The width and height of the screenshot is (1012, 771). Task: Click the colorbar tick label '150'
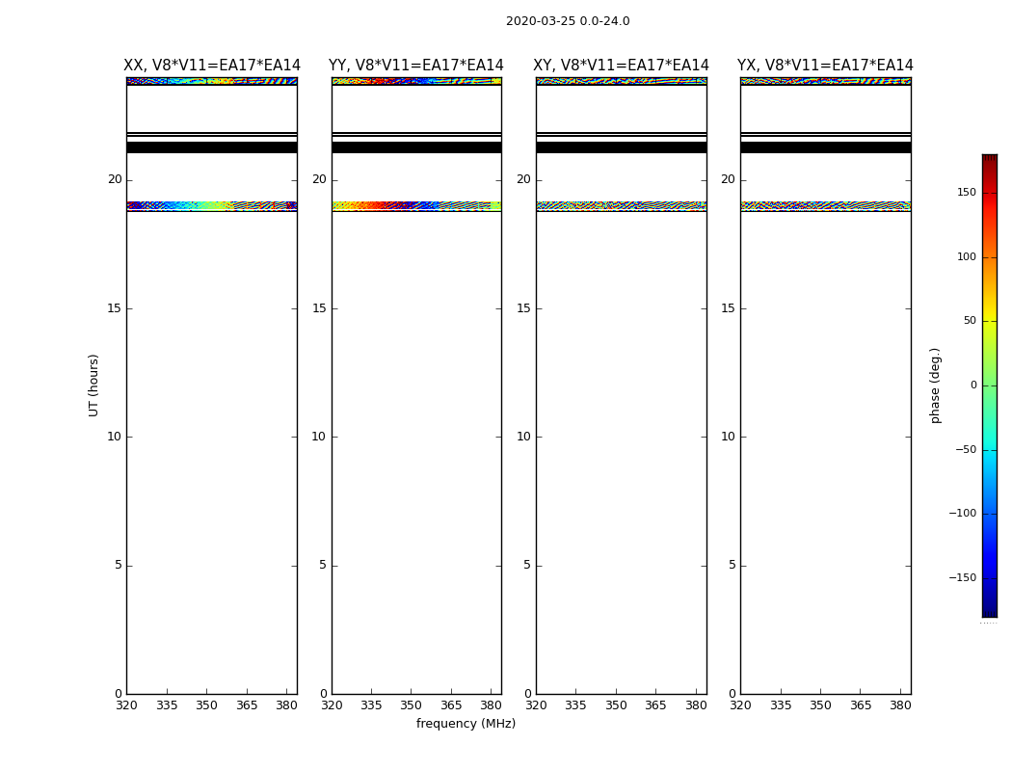pyautogui.click(x=967, y=192)
